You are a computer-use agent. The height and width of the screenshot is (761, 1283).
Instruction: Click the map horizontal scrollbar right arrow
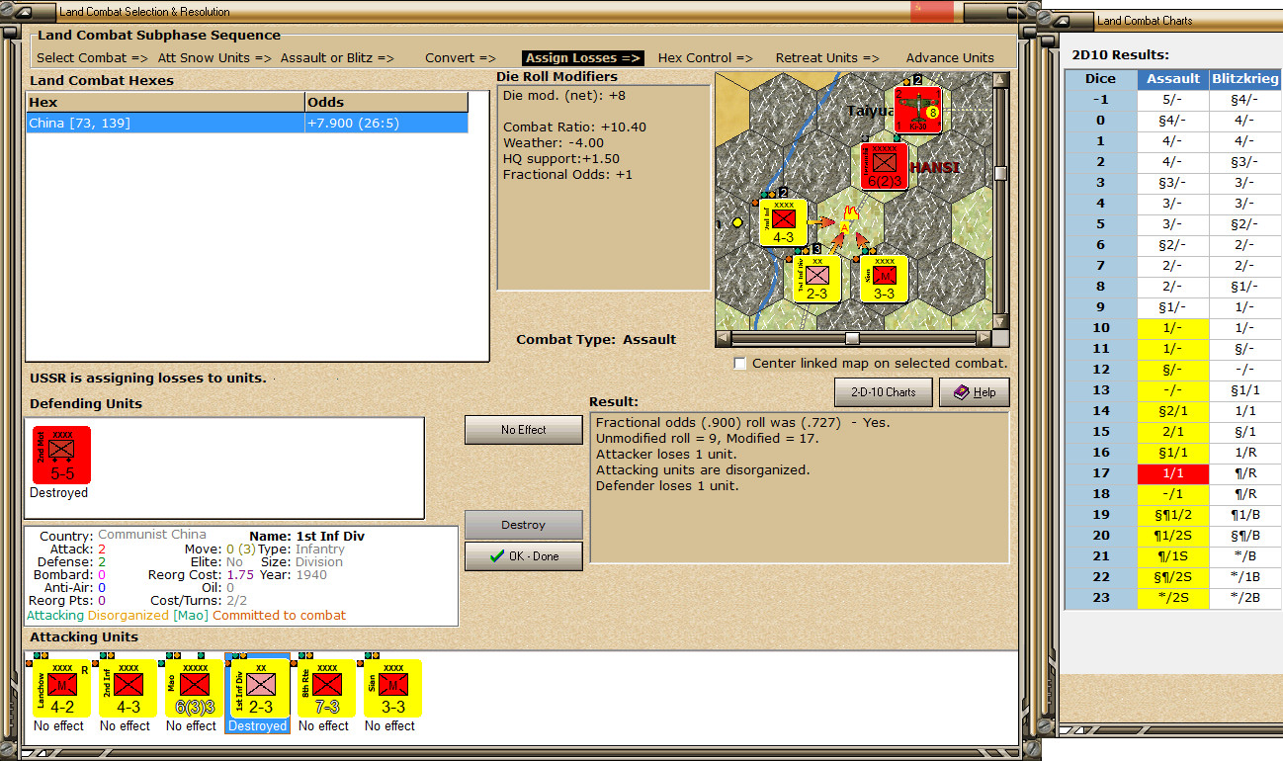tap(984, 338)
